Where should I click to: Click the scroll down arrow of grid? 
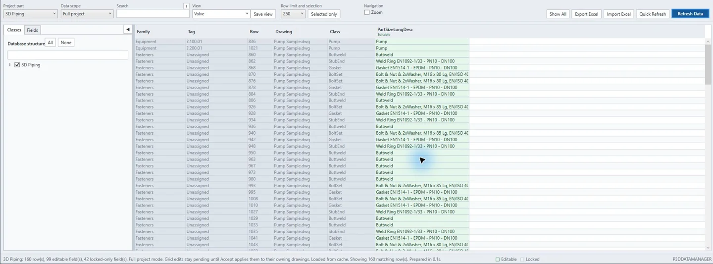pos(708,248)
